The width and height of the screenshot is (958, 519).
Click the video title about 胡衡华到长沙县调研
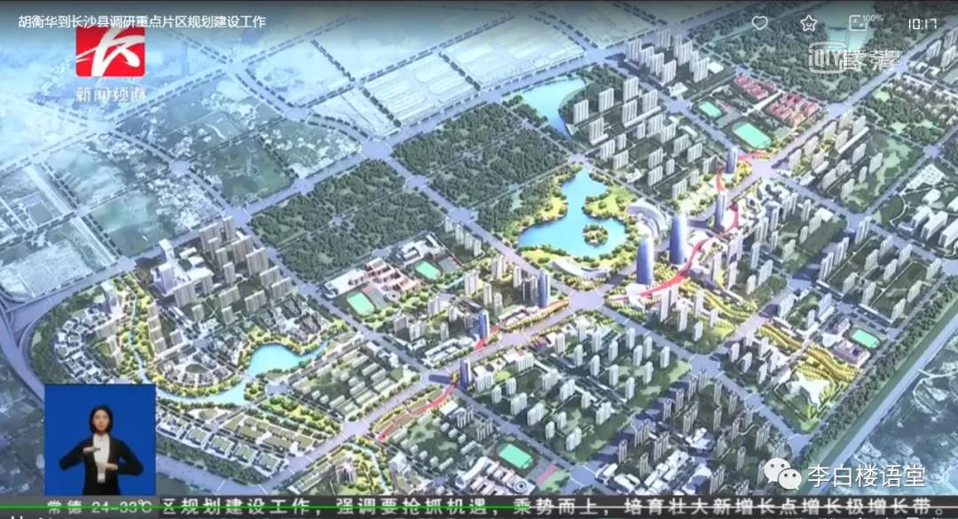tap(142, 21)
